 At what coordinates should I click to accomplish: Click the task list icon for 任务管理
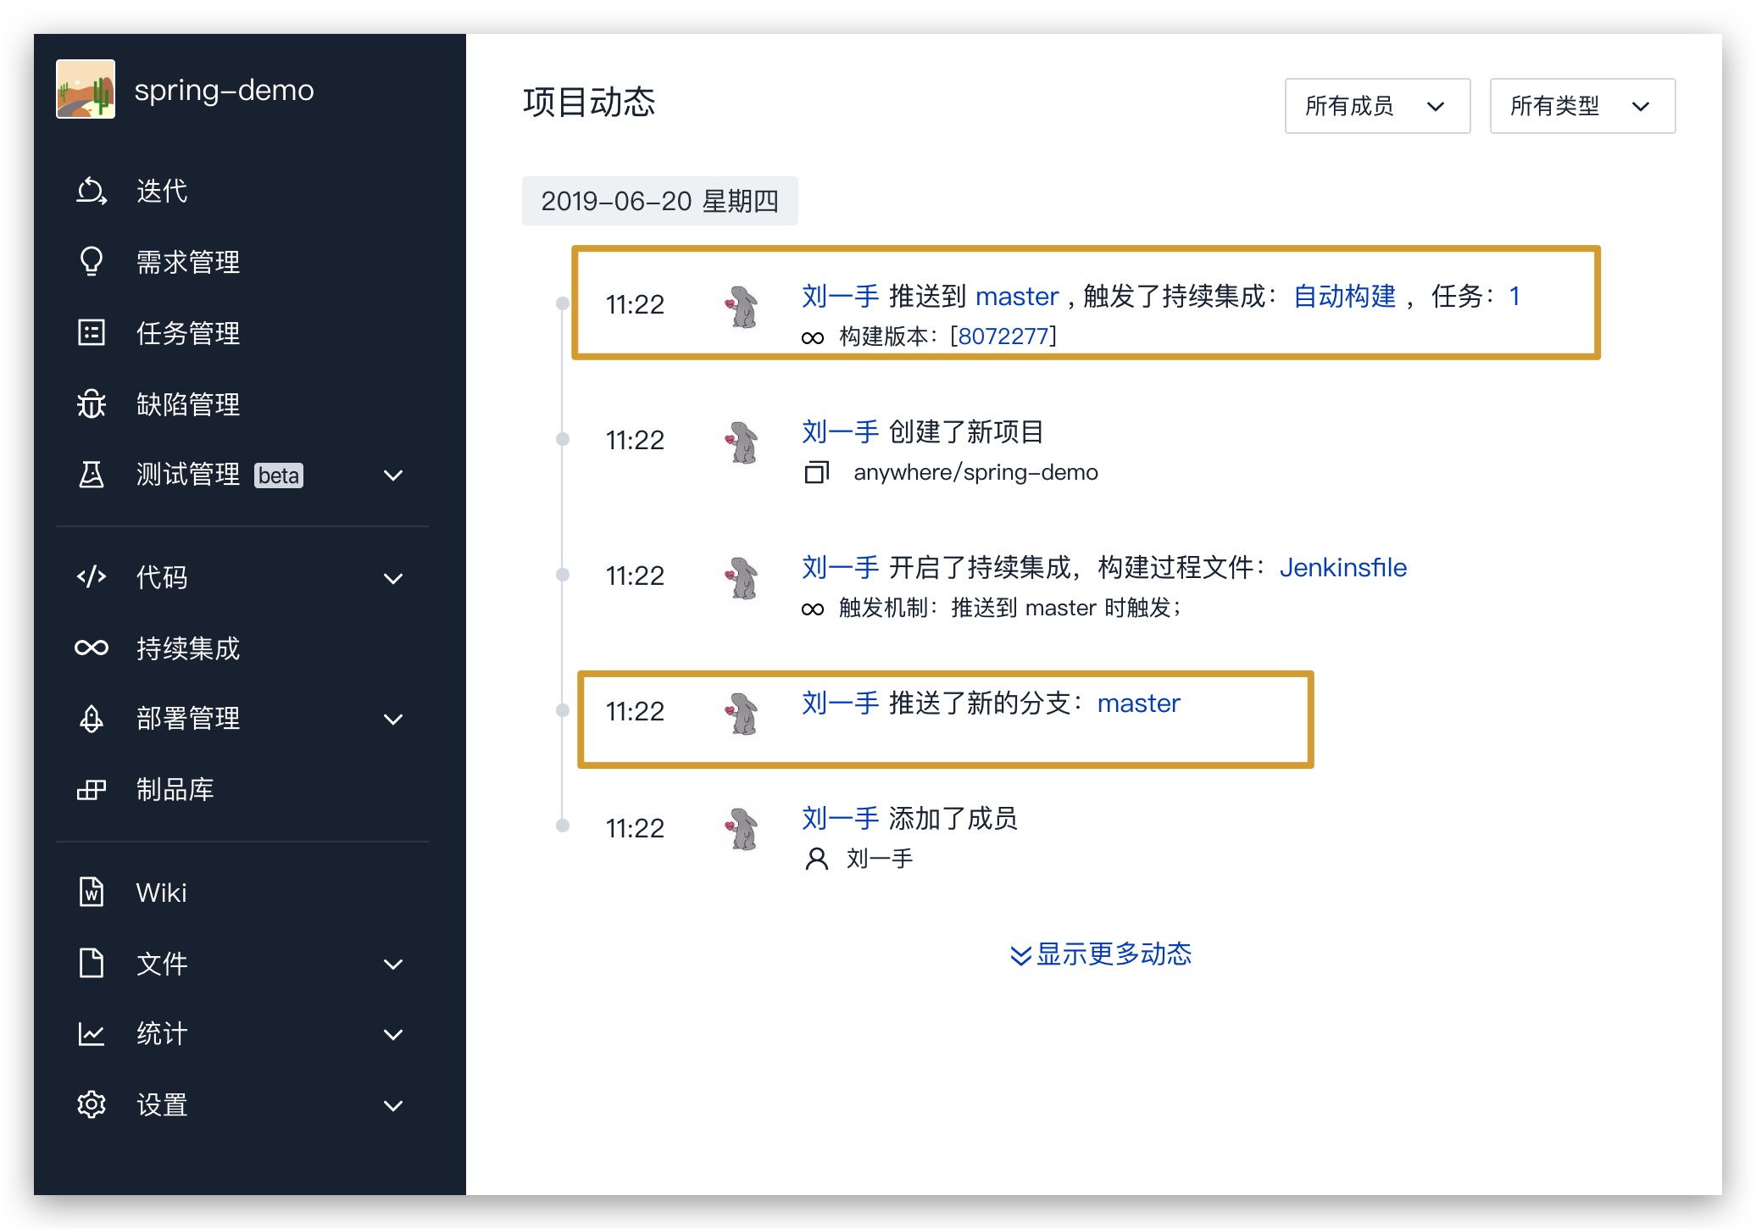click(x=92, y=332)
